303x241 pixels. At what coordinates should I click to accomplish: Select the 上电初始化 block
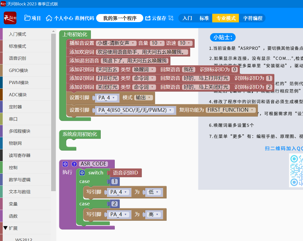click(x=75, y=35)
